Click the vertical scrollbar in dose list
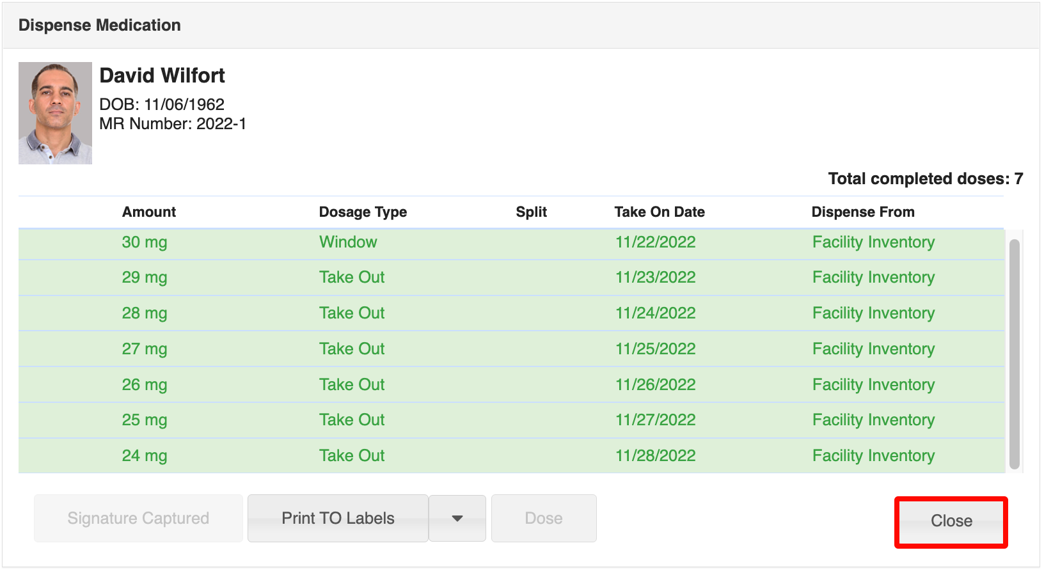 [1014, 354]
